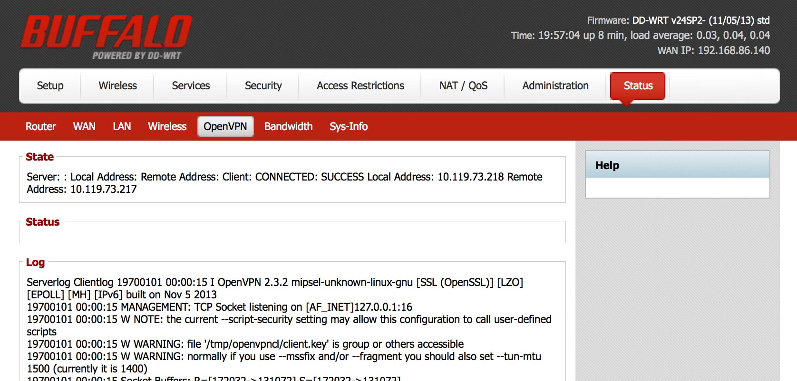Click the CONNECTED: SUCCESS state text
The width and height of the screenshot is (797, 381).
pyautogui.click(x=310, y=177)
